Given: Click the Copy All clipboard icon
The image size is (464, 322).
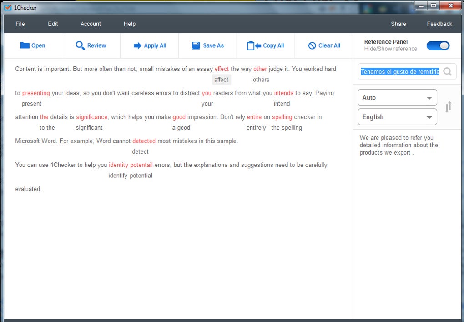Looking at the screenshot, I should pyautogui.click(x=254, y=45).
